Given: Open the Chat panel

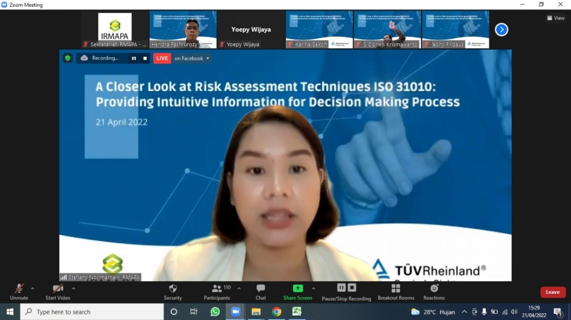Looking at the screenshot, I should [x=261, y=289].
